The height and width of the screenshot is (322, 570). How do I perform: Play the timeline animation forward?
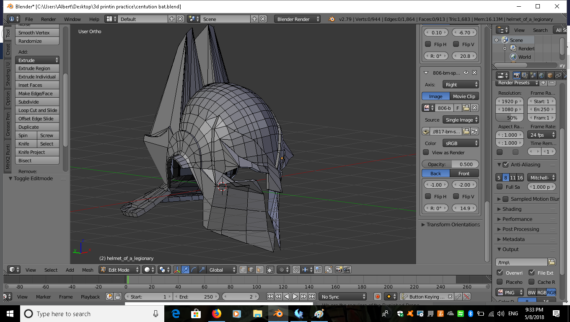tap(295, 297)
